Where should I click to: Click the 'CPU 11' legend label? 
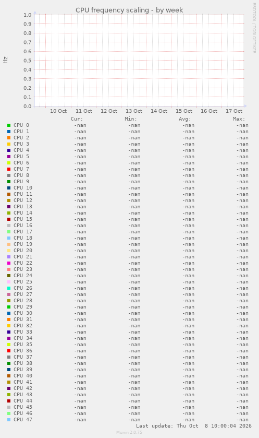(23, 194)
